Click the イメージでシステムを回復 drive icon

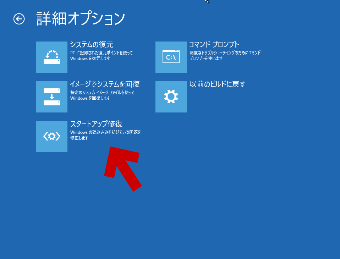pyautogui.click(x=51, y=97)
